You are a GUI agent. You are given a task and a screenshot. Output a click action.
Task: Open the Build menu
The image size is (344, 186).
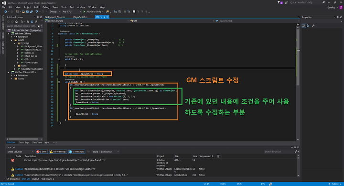point(36,7)
